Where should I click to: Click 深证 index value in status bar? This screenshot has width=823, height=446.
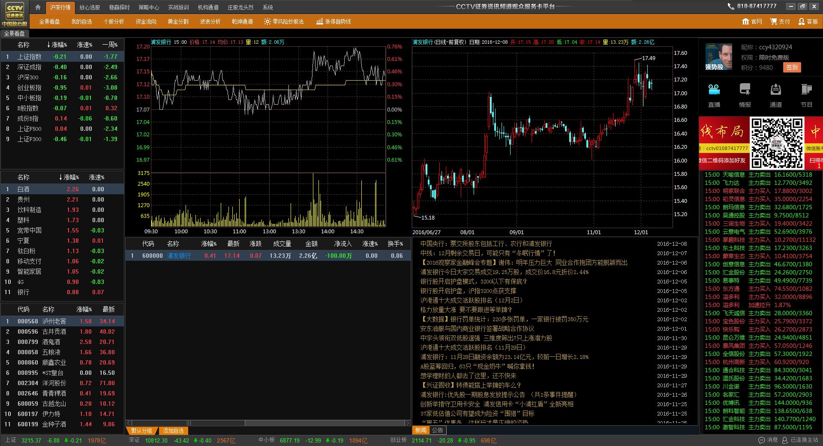156,440
